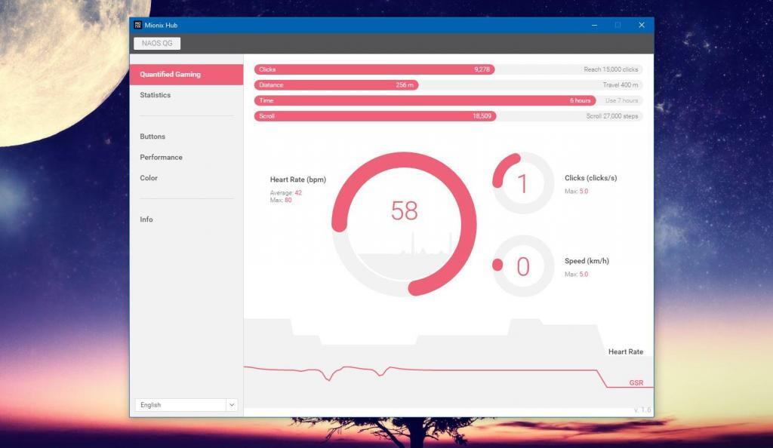
Task: Click the heart rate circular gauge showing 58
Action: pyautogui.click(x=404, y=224)
